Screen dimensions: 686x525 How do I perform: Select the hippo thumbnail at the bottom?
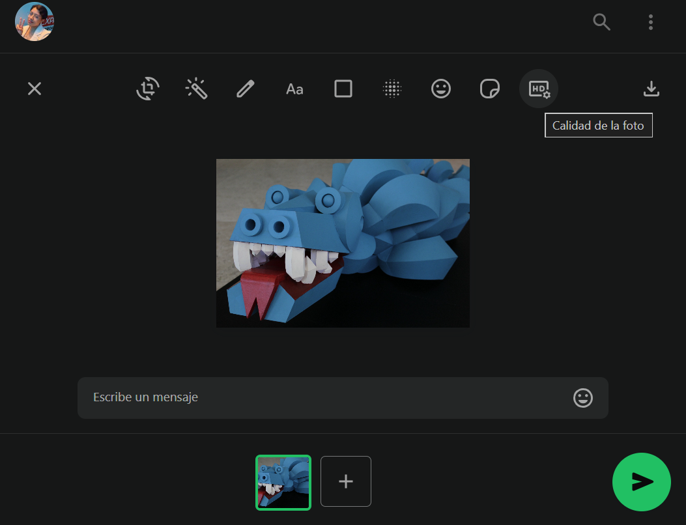click(x=283, y=483)
